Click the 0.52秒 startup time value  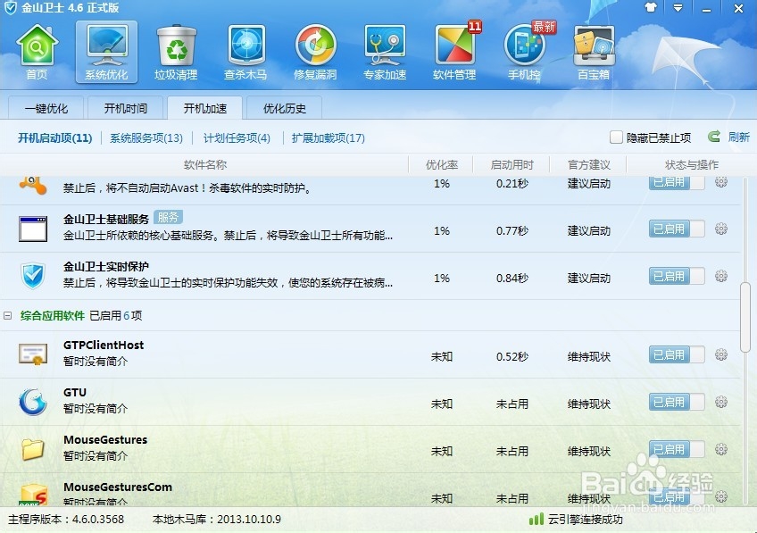tap(512, 357)
